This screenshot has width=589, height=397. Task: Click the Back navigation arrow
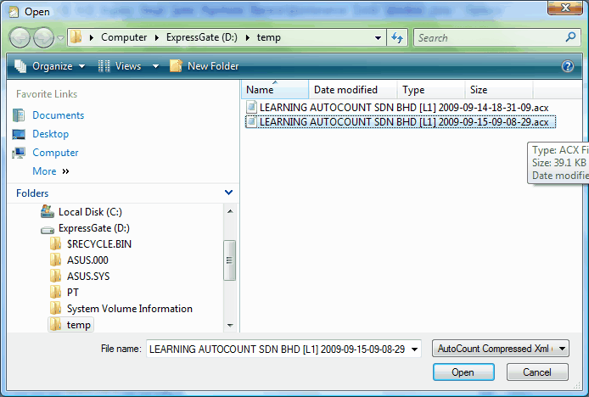20,37
